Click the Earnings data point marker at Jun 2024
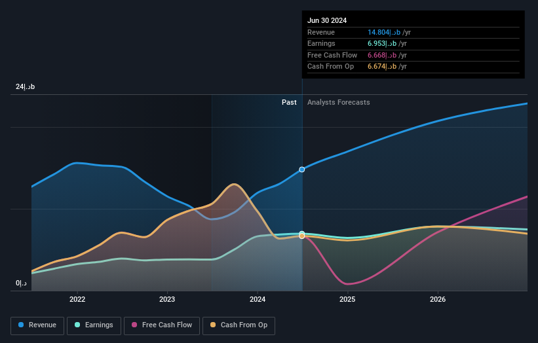This screenshot has width=538, height=343. click(x=302, y=233)
